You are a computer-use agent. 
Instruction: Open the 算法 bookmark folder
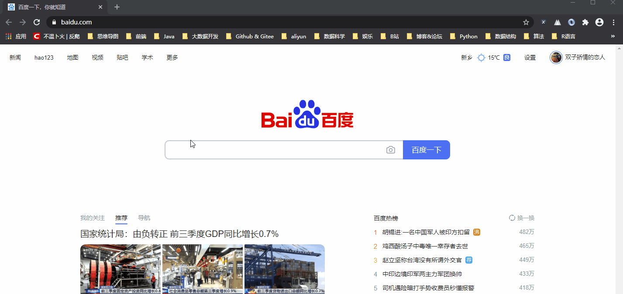coord(534,37)
